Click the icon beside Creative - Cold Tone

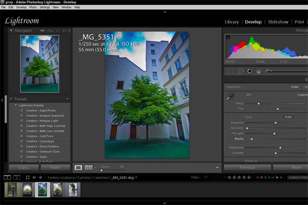(21, 136)
